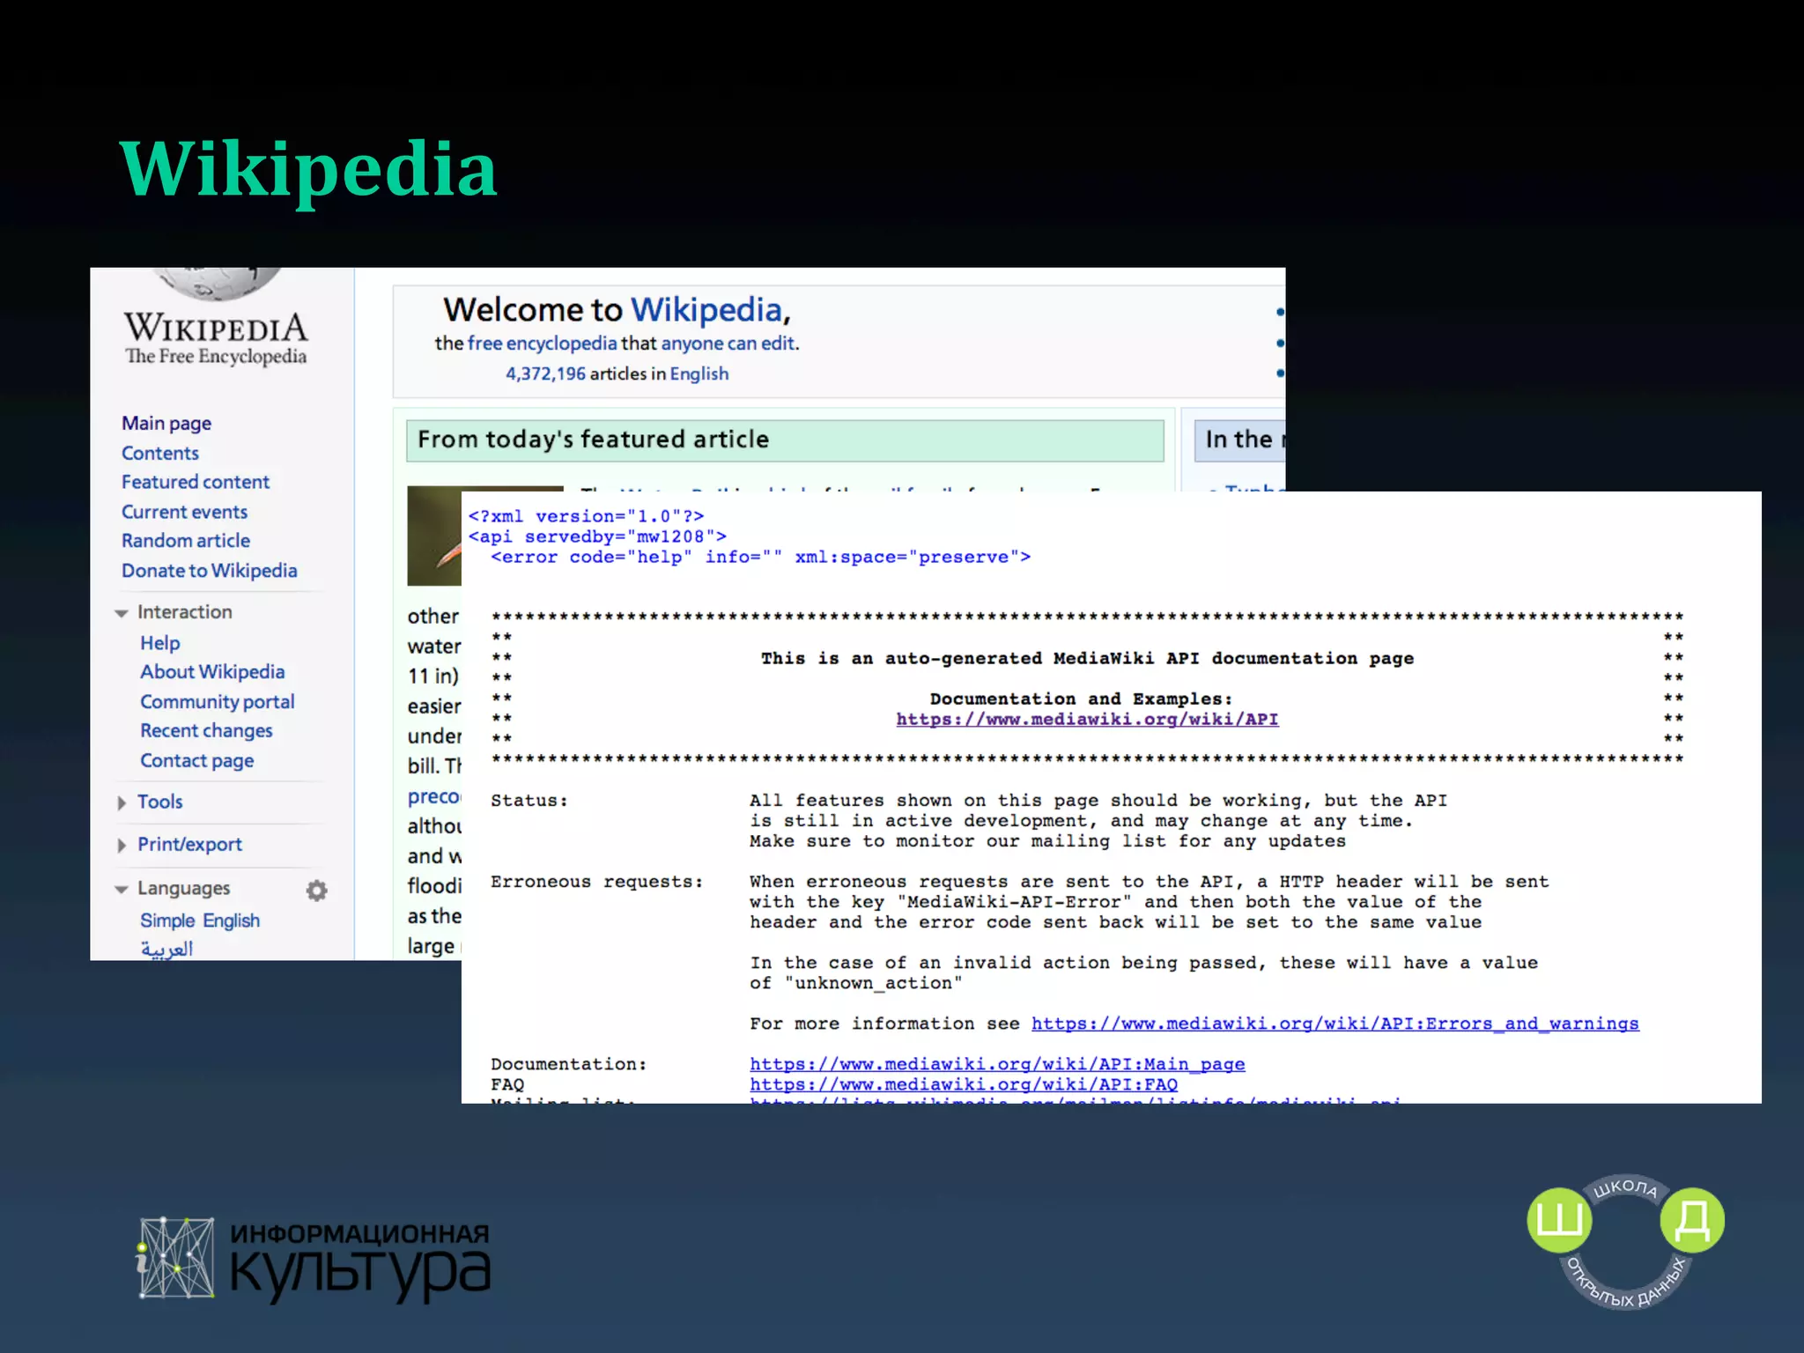Collapse the Interaction sidebar section
1804x1353 pixels.
tap(122, 613)
